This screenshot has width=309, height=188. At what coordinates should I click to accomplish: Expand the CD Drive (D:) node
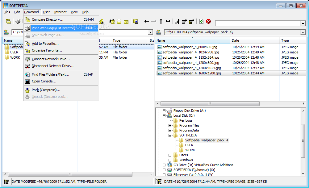[x=164, y=165]
